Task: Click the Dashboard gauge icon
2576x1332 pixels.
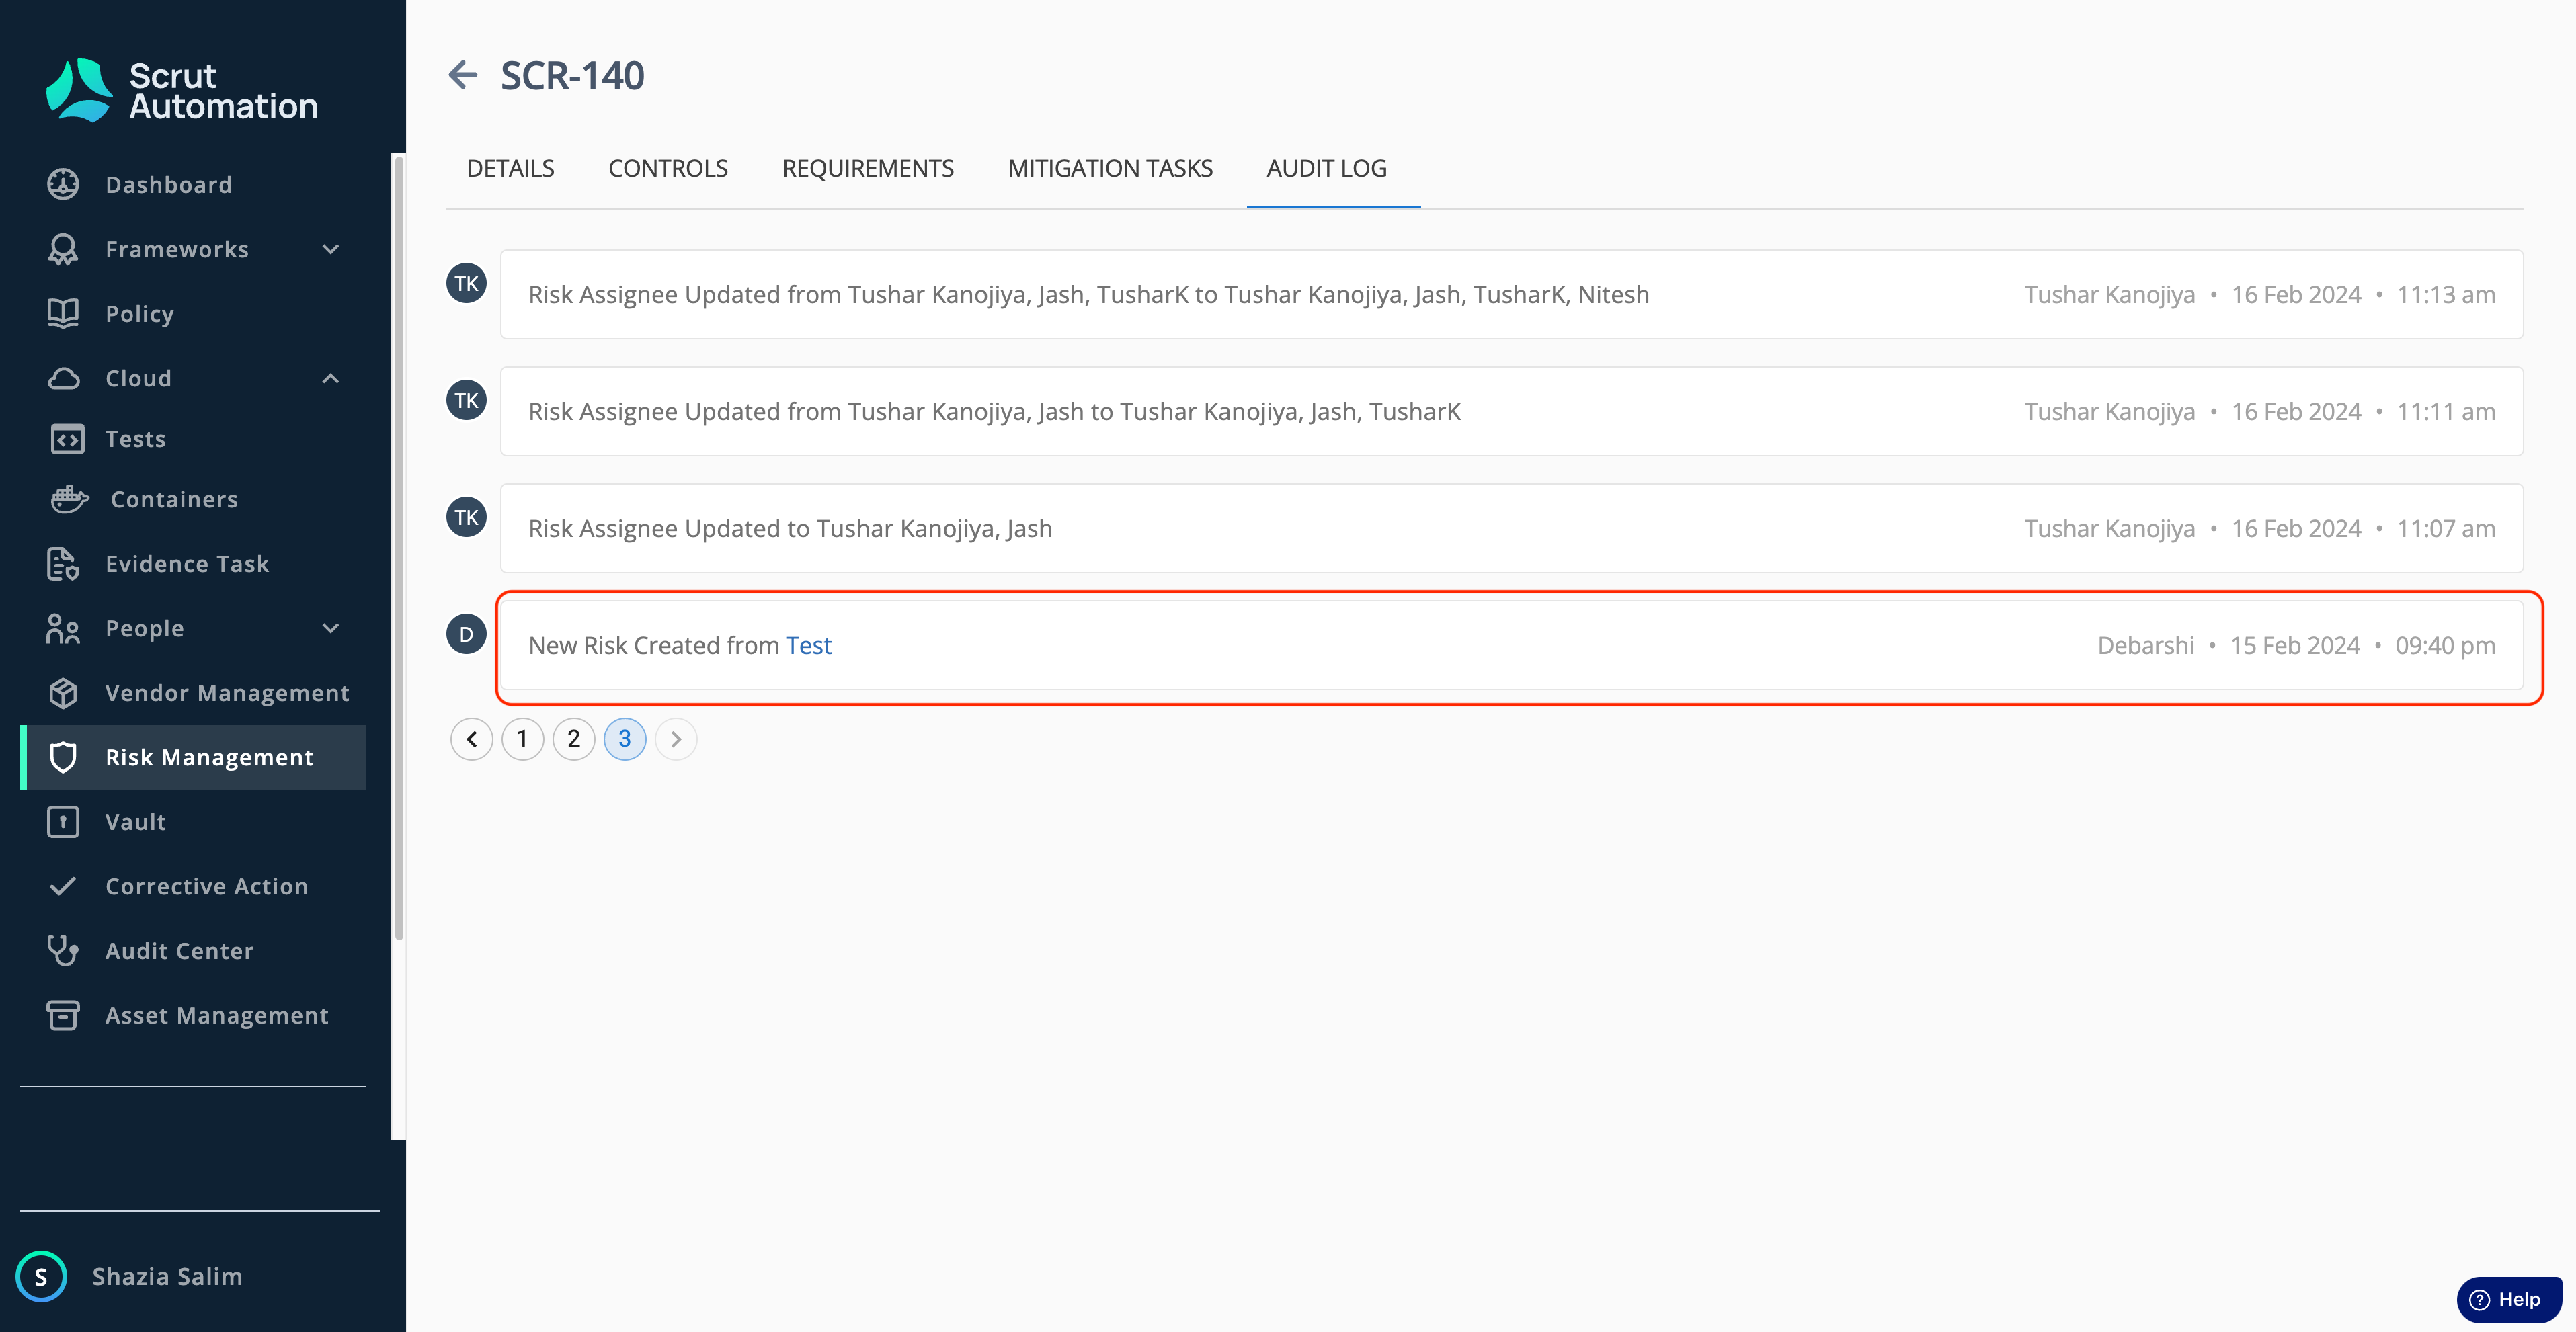Action: click(x=63, y=184)
